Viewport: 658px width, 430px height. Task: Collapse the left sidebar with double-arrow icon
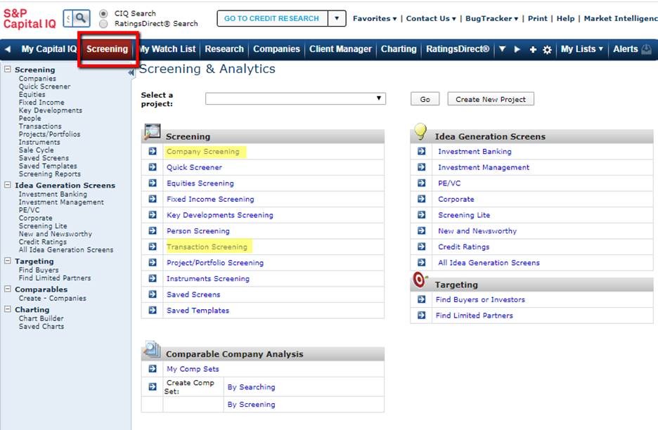point(131,72)
